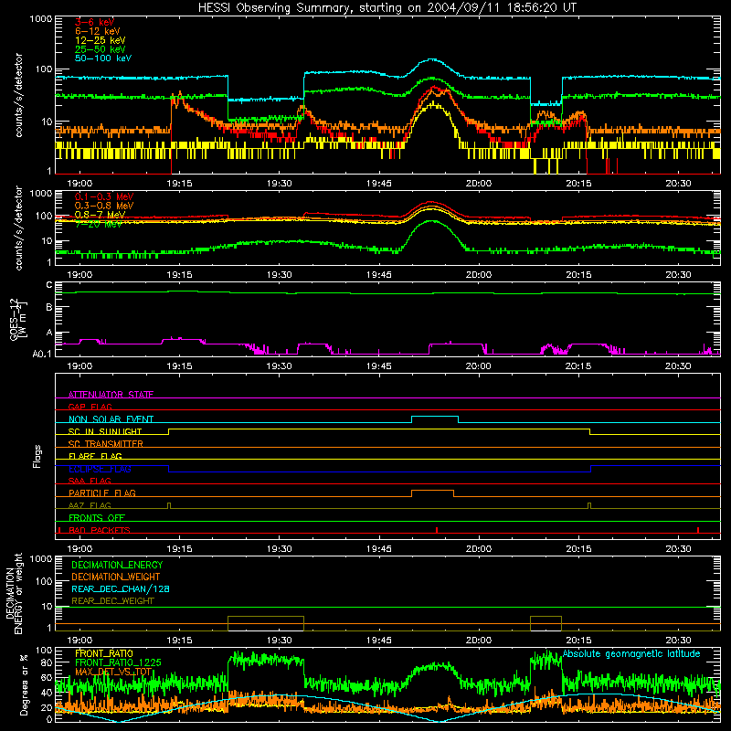Click the 'Degrees or %' axis title
Screen dimensions: 731x731
24,684
